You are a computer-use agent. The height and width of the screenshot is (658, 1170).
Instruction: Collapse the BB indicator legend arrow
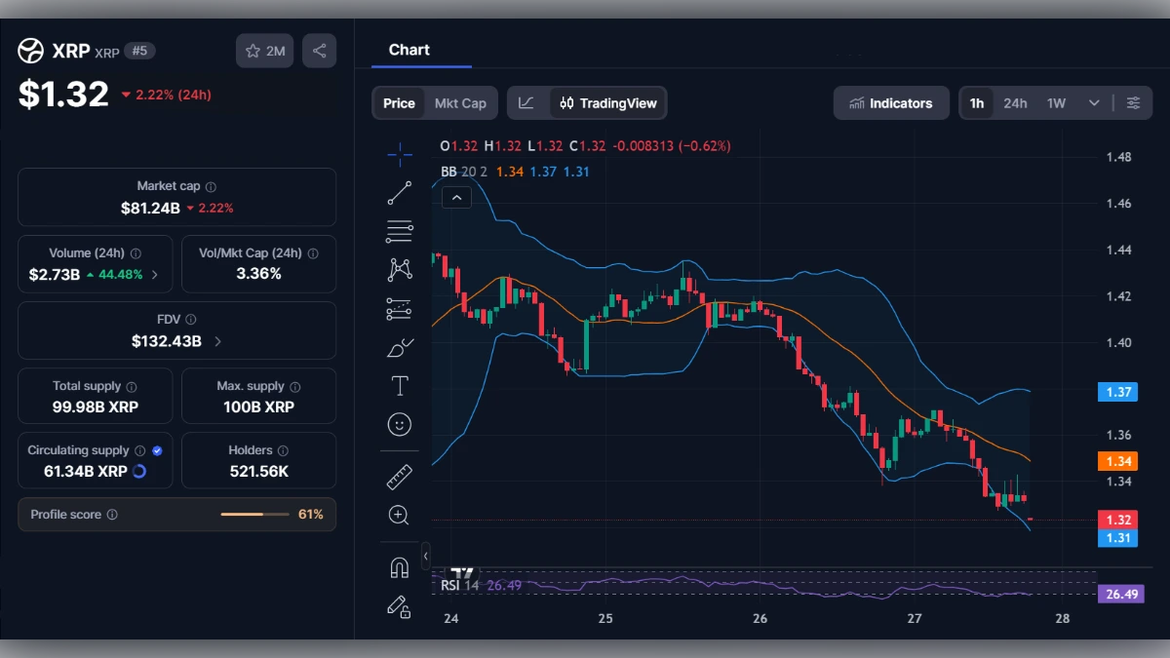point(456,197)
